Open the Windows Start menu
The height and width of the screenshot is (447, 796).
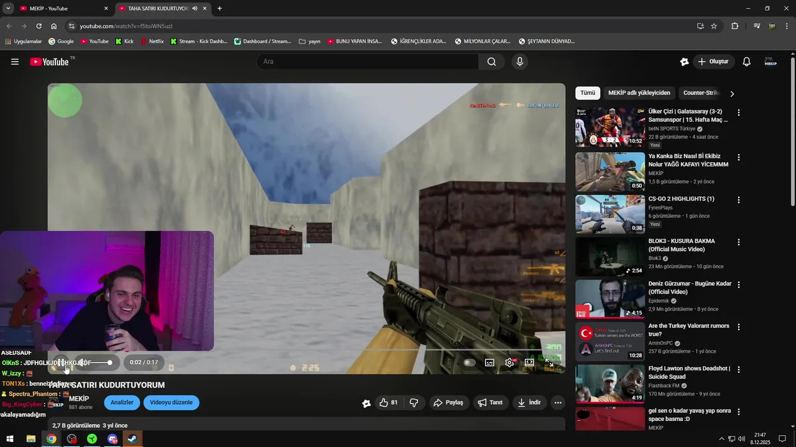(x=10, y=439)
